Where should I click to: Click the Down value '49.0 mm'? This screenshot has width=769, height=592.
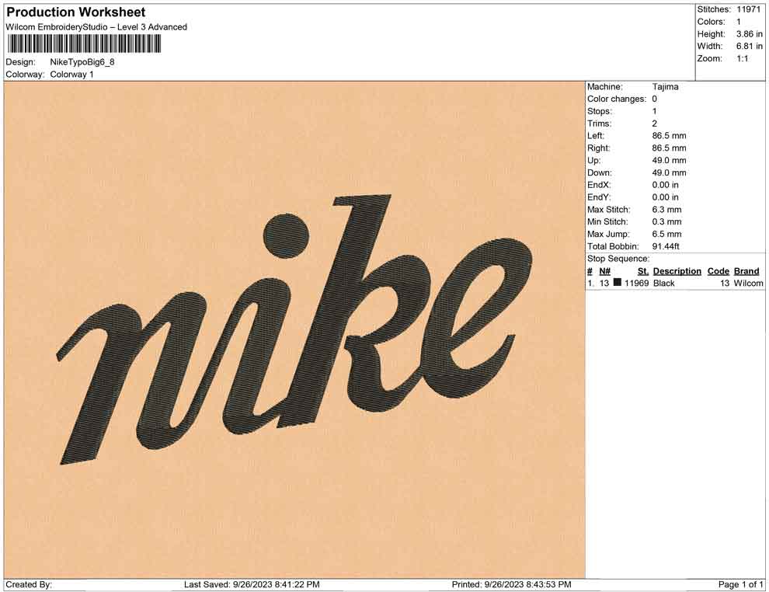point(670,172)
